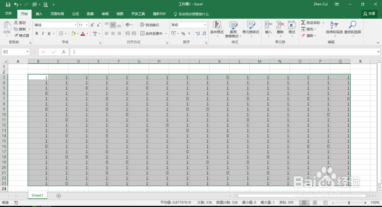Open Find and Select (查找和选择)
The width and height of the screenshot is (382, 207).
click(x=353, y=29)
